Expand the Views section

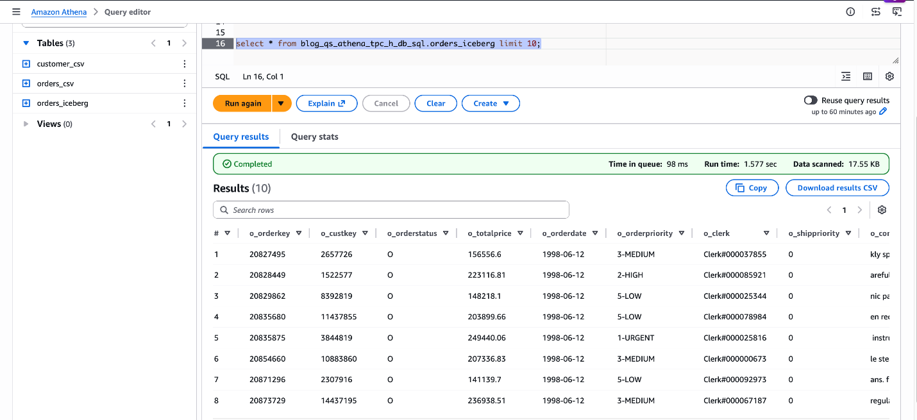click(26, 124)
